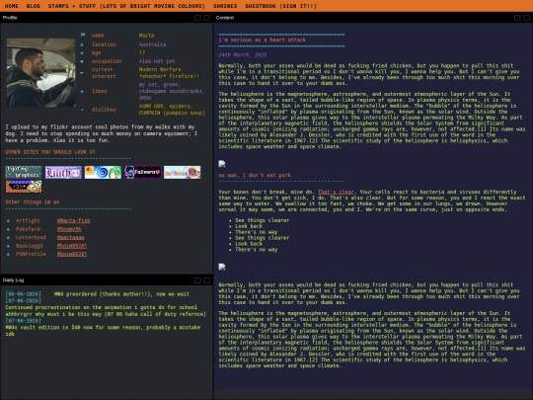
Task: Open the Backloggd @boim85281 link
Action: (x=72, y=246)
